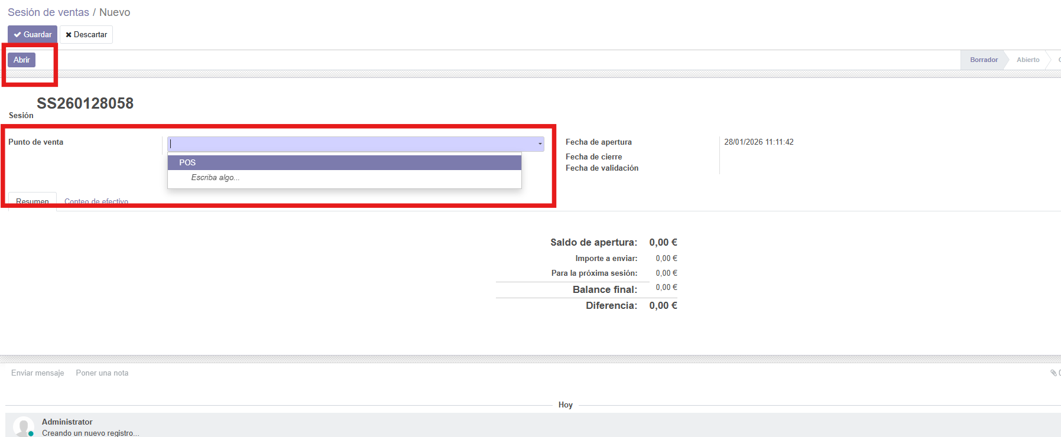The height and width of the screenshot is (437, 1061).
Task: Click Poner una nota
Action: click(x=102, y=373)
